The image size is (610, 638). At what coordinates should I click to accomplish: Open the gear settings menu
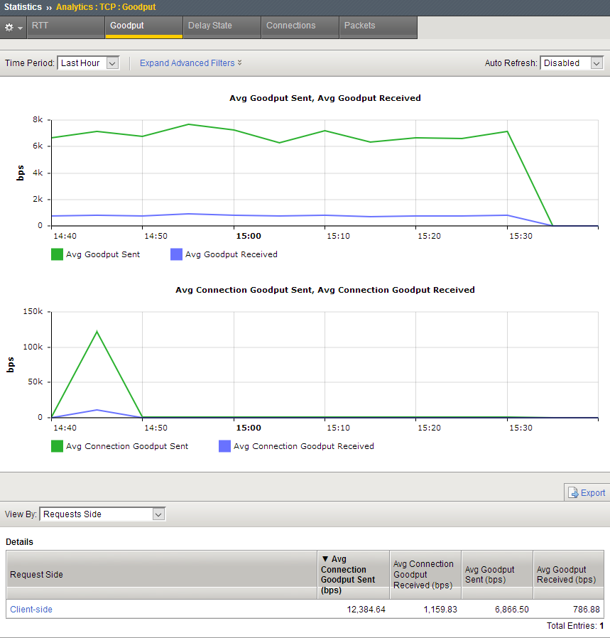[x=13, y=27]
